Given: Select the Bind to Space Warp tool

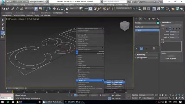Looking at the screenshot, I should tap(21, 9).
